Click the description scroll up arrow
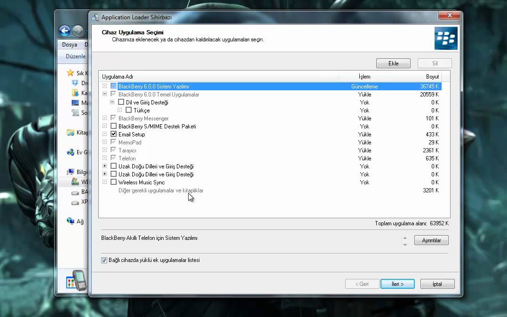Viewport: 507px width, 317px height. pyautogui.click(x=405, y=238)
